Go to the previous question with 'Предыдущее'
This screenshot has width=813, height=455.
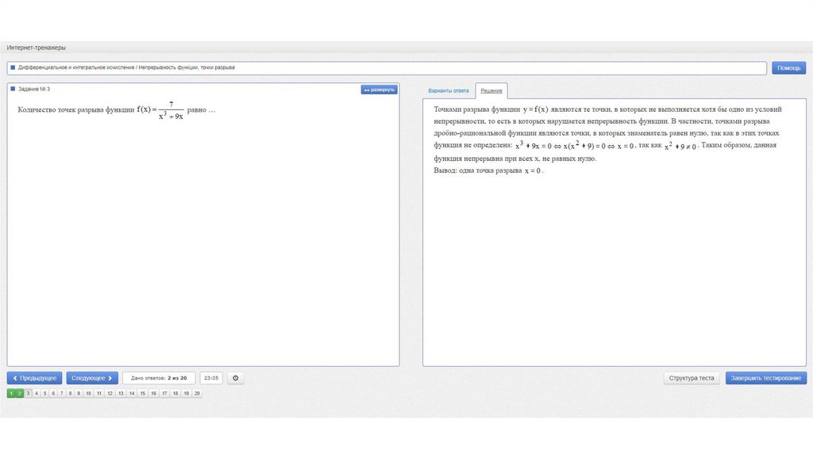(34, 378)
